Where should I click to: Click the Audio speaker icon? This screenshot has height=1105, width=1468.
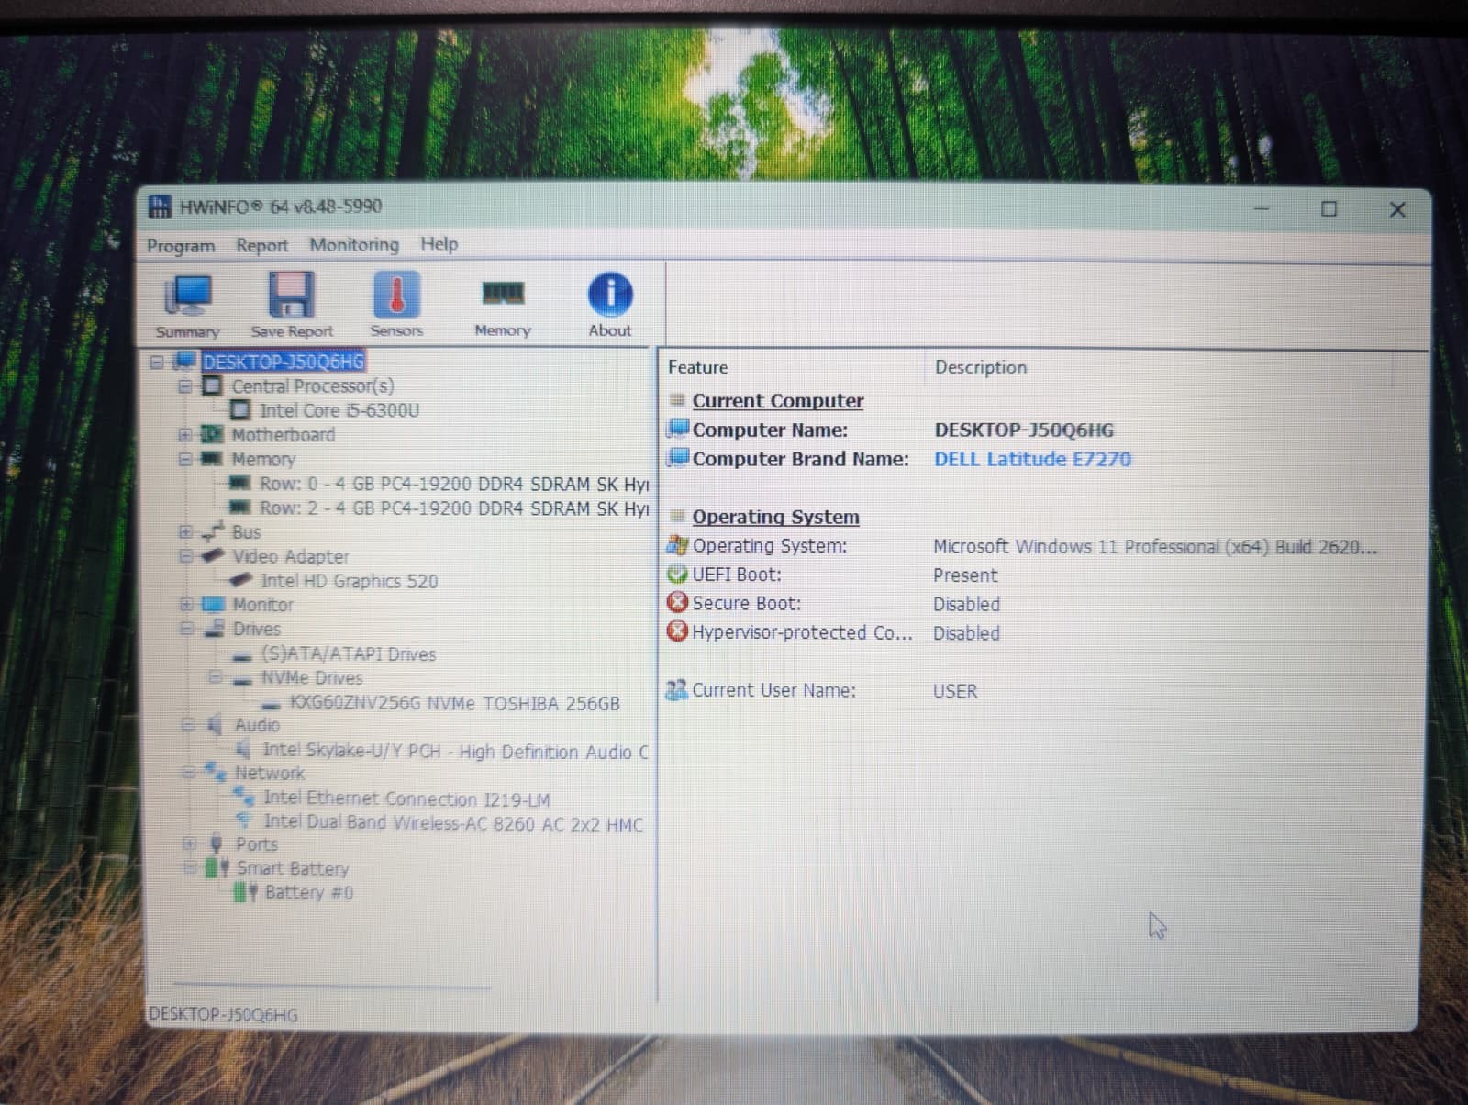215,724
